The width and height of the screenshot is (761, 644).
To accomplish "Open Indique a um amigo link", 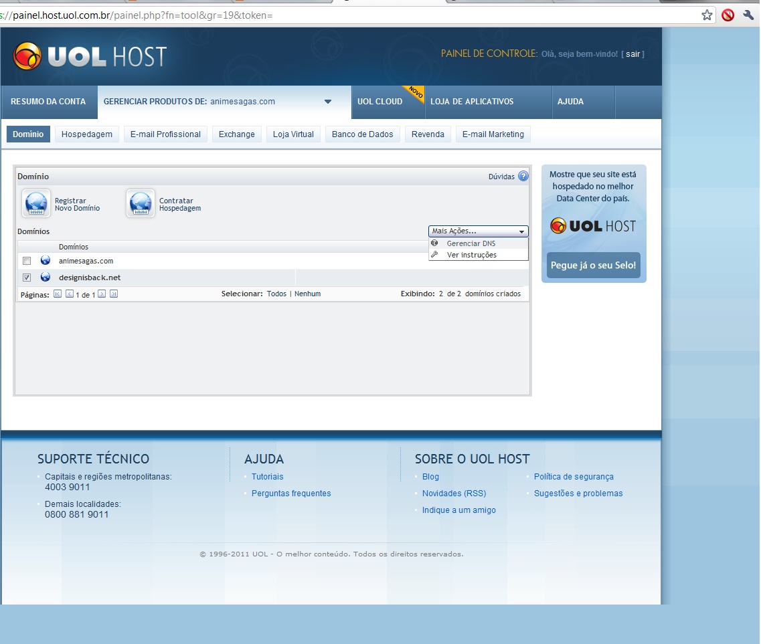I will pyautogui.click(x=459, y=510).
